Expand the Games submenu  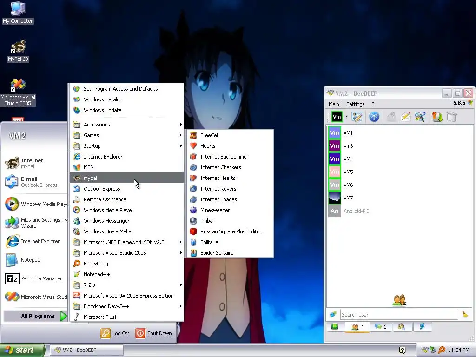127,135
